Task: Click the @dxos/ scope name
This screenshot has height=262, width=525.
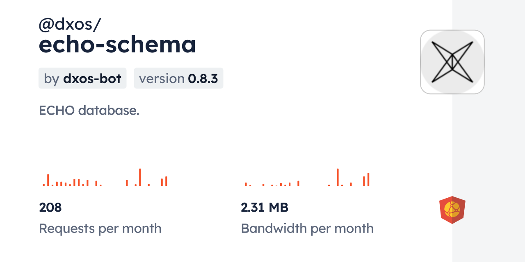Action: click(x=70, y=25)
